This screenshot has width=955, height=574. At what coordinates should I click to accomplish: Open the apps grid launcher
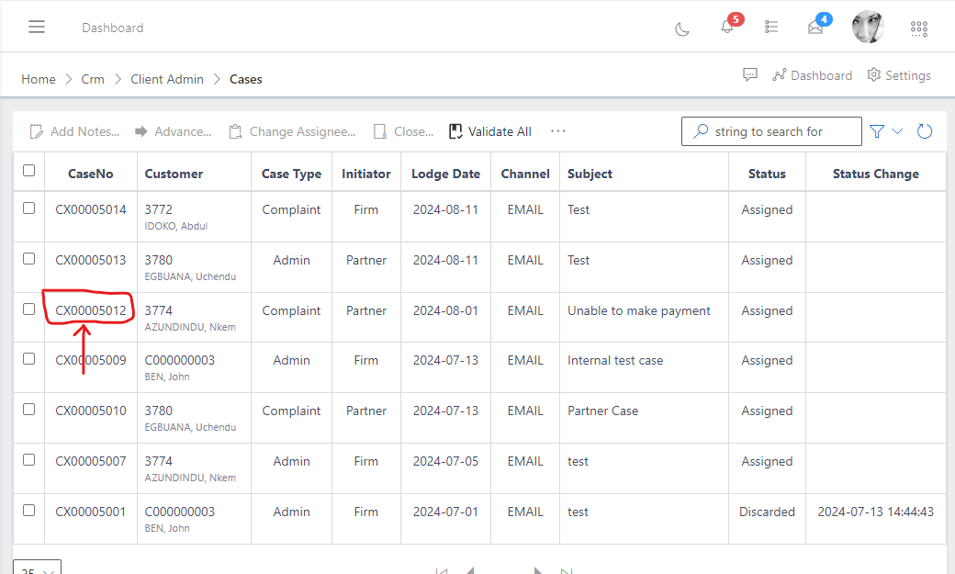(918, 28)
